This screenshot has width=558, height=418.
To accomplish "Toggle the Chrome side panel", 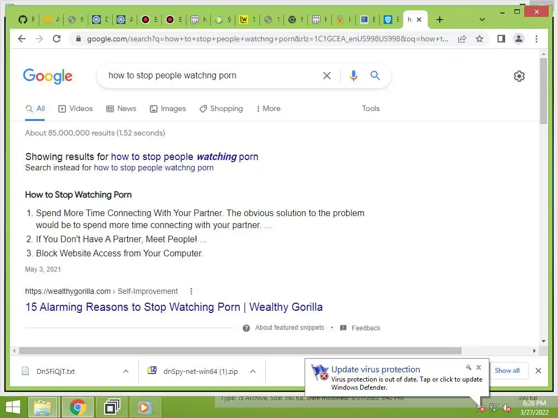I will (501, 39).
